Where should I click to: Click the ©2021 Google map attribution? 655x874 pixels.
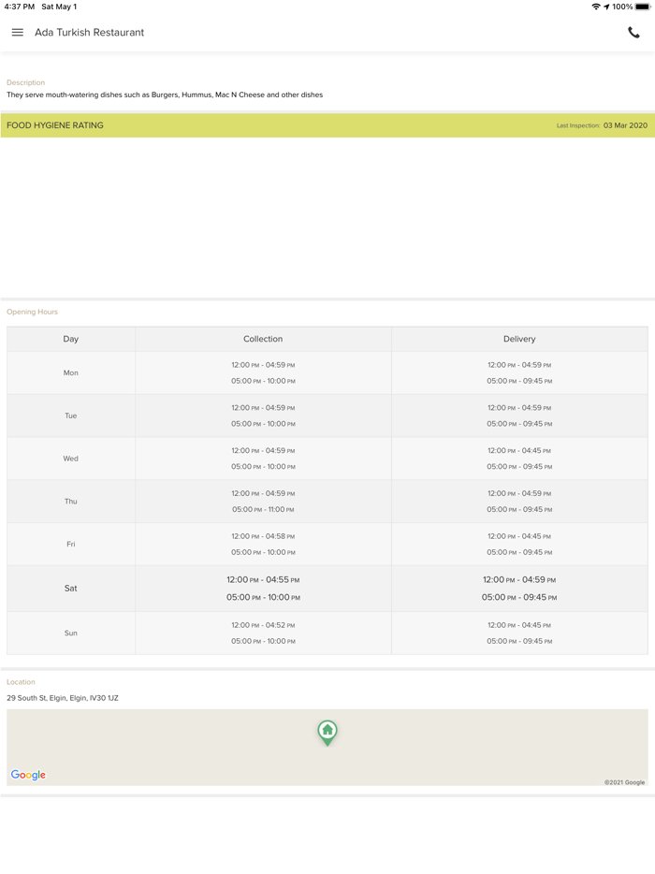(x=624, y=782)
